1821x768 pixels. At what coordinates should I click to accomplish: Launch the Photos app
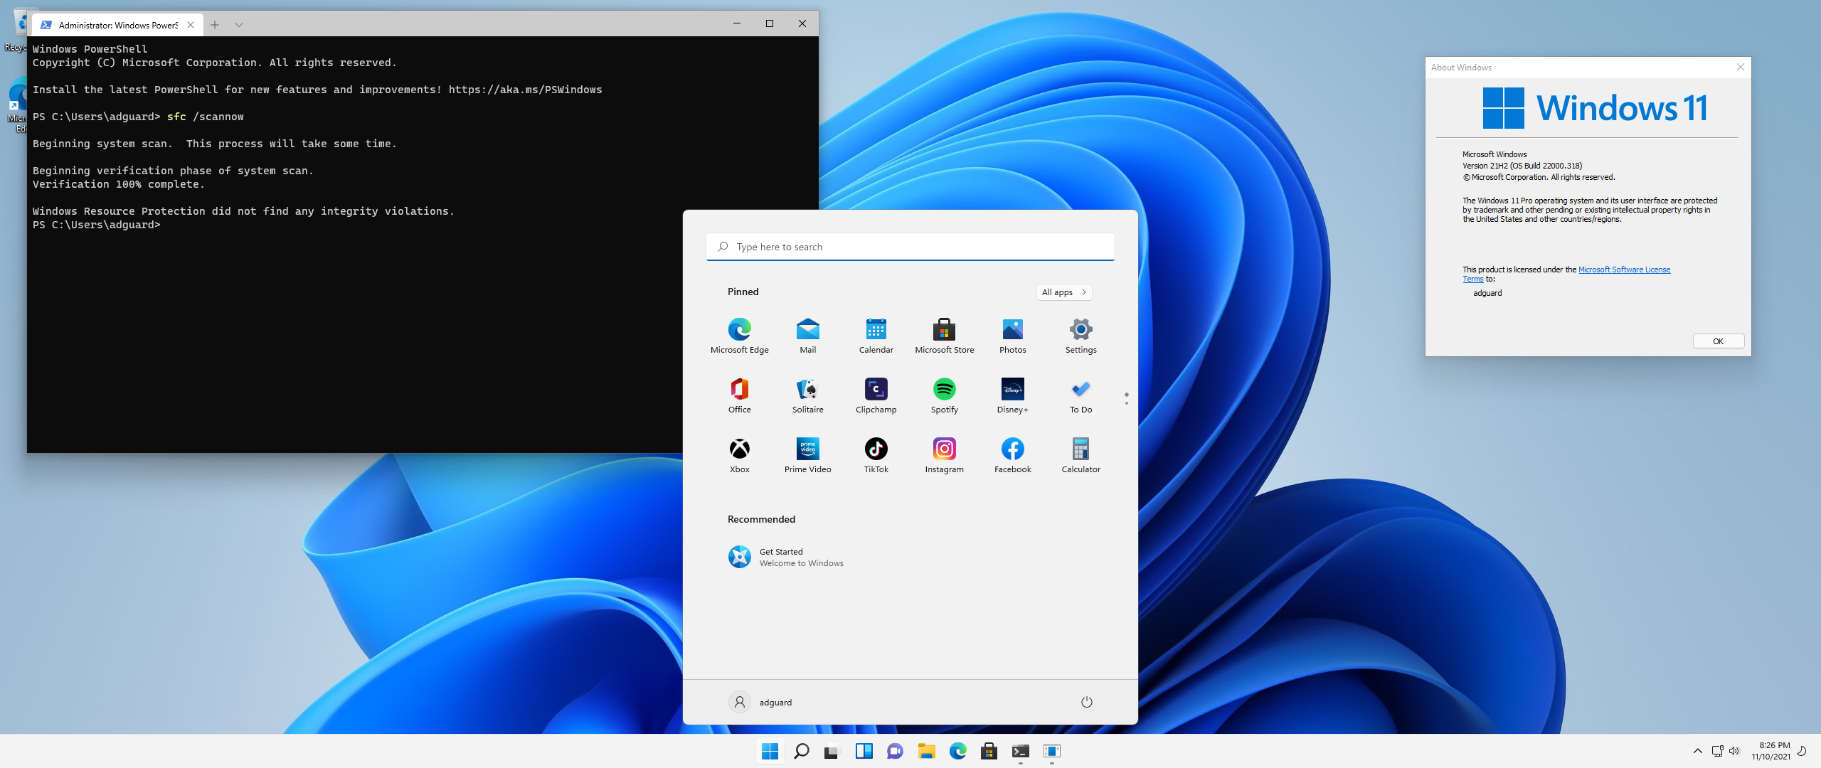tap(1012, 336)
